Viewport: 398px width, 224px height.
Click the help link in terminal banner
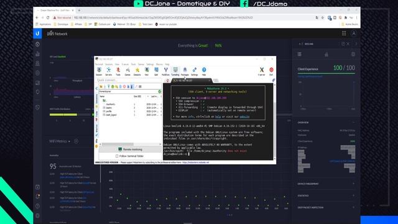click(218, 117)
